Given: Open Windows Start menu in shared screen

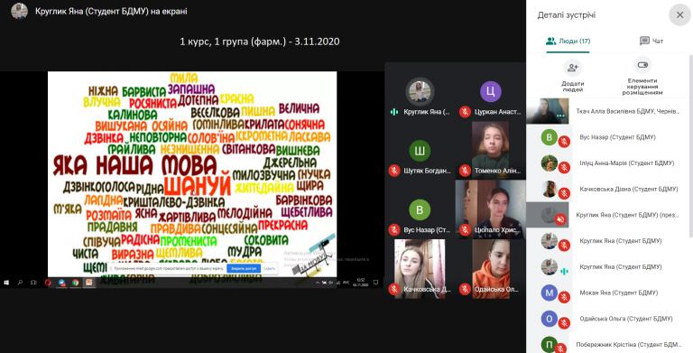Looking at the screenshot, I should (6, 283).
